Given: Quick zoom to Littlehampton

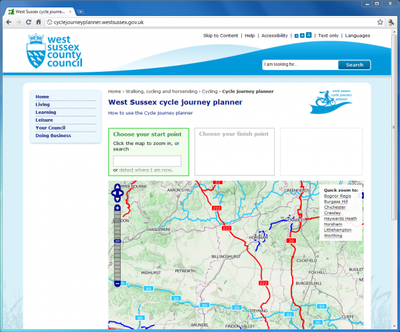Looking at the screenshot, I should (x=337, y=230).
